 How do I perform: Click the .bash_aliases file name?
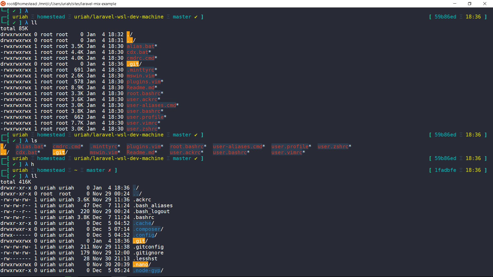(x=153, y=205)
